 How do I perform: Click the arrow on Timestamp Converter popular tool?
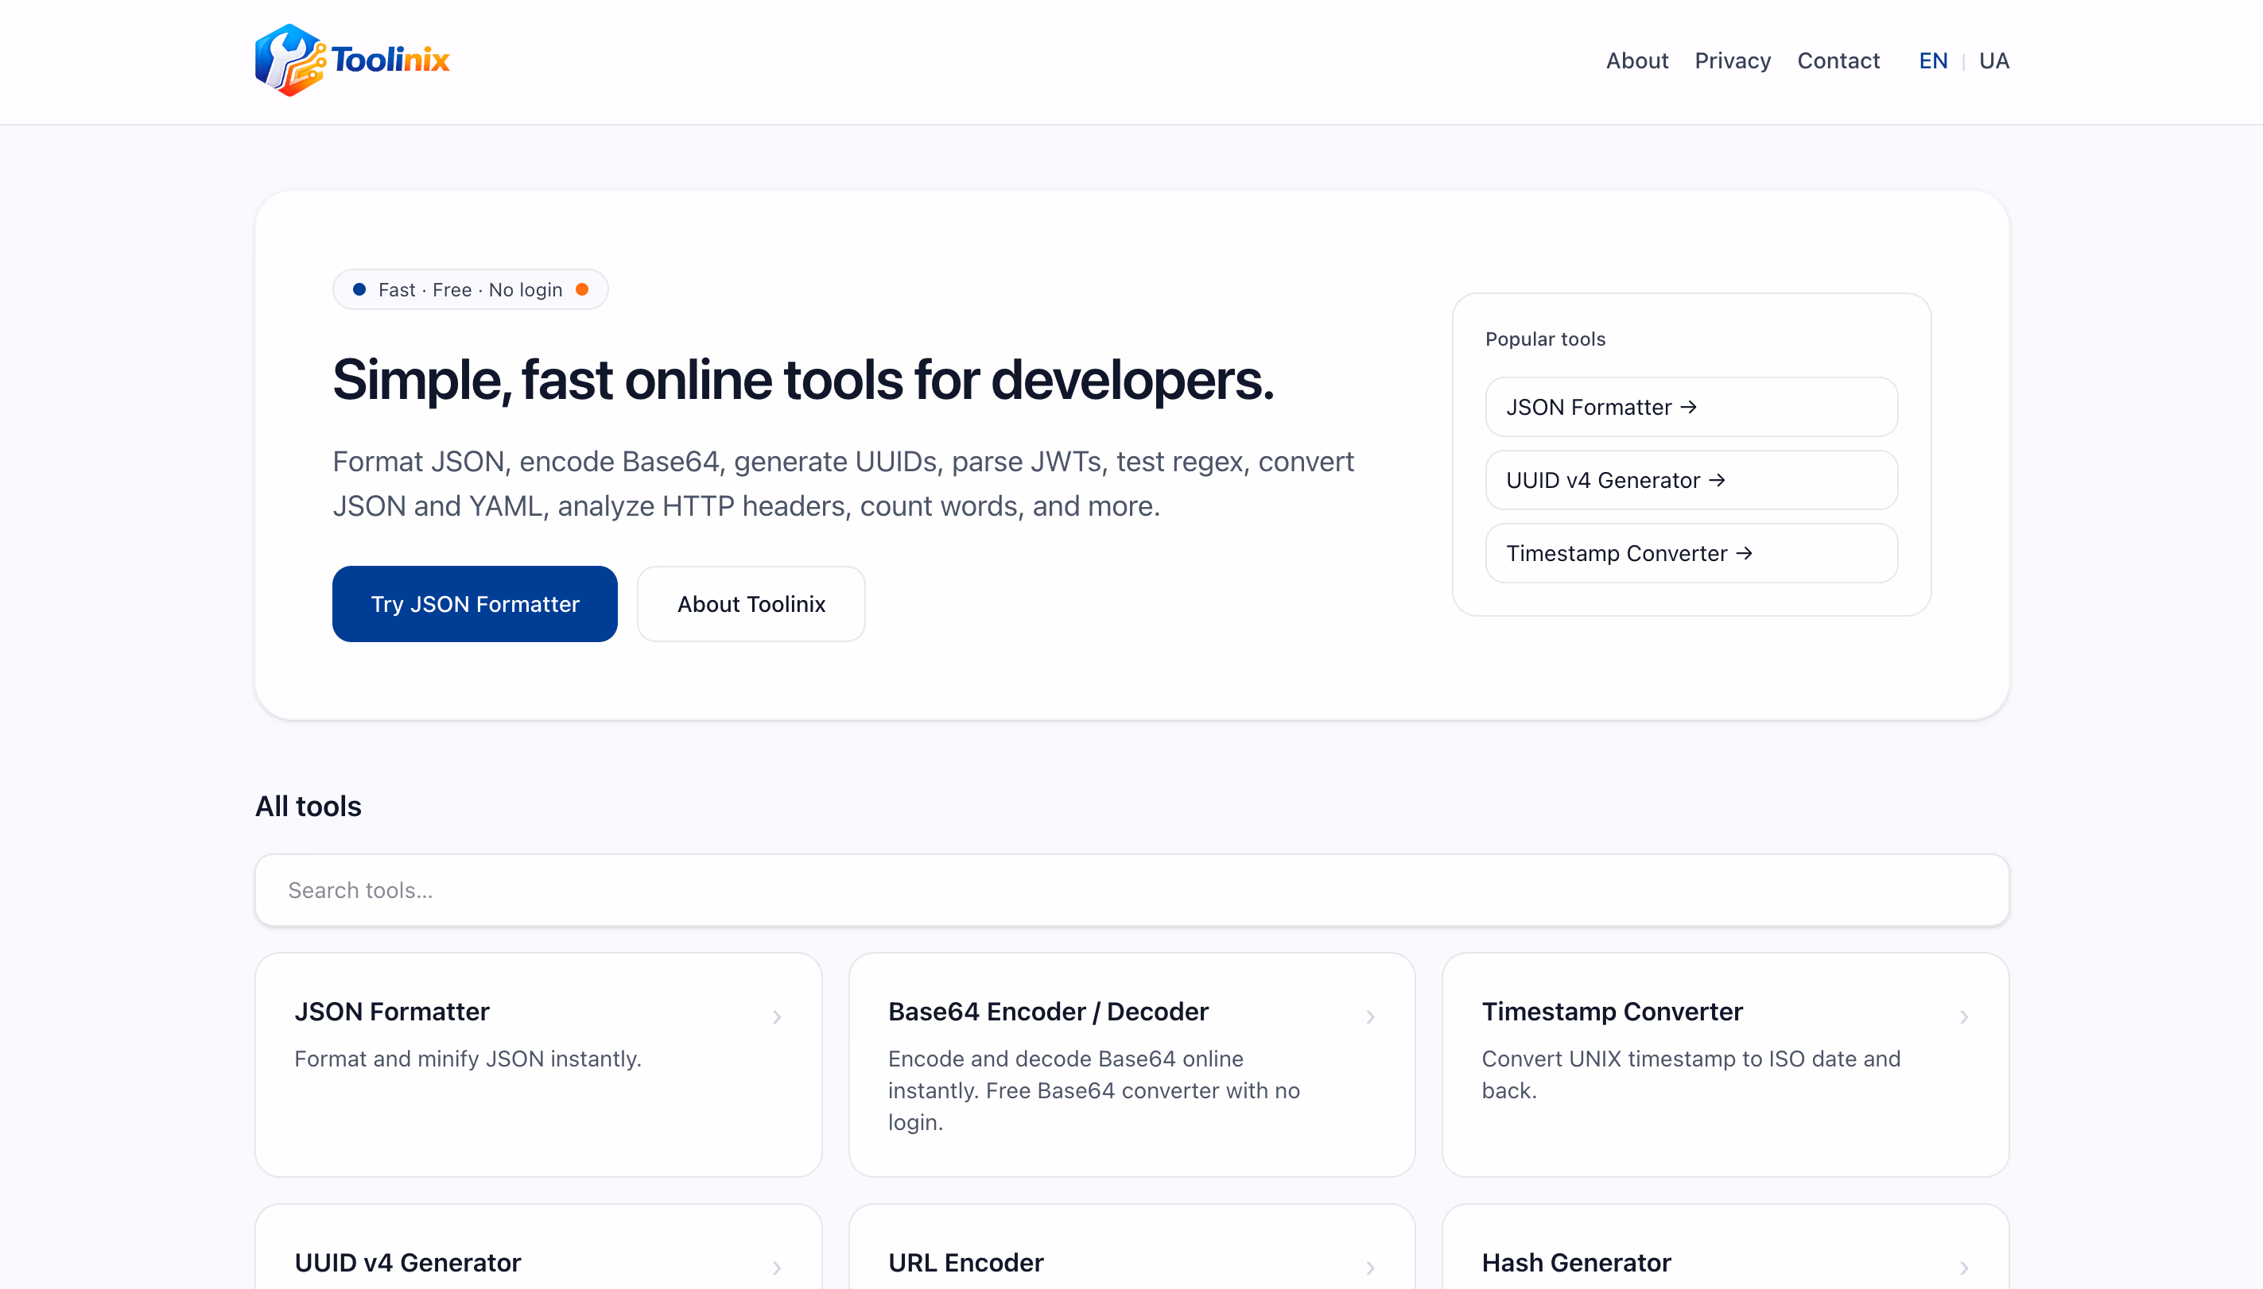point(1744,553)
